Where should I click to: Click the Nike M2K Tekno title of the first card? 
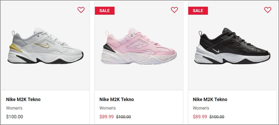tap(23, 99)
